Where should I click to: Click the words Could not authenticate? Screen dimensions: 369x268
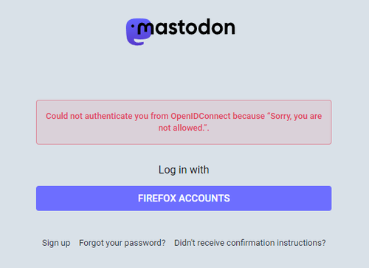point(89,116)
